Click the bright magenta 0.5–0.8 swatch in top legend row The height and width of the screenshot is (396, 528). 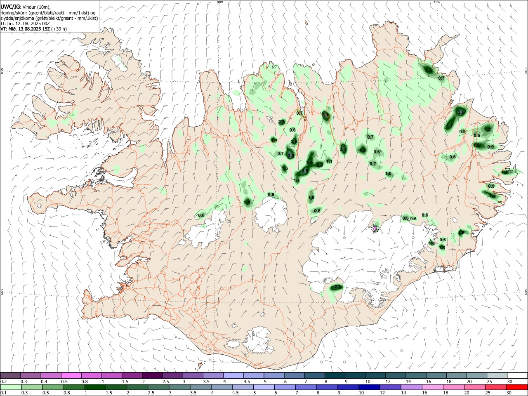[71, 376]
